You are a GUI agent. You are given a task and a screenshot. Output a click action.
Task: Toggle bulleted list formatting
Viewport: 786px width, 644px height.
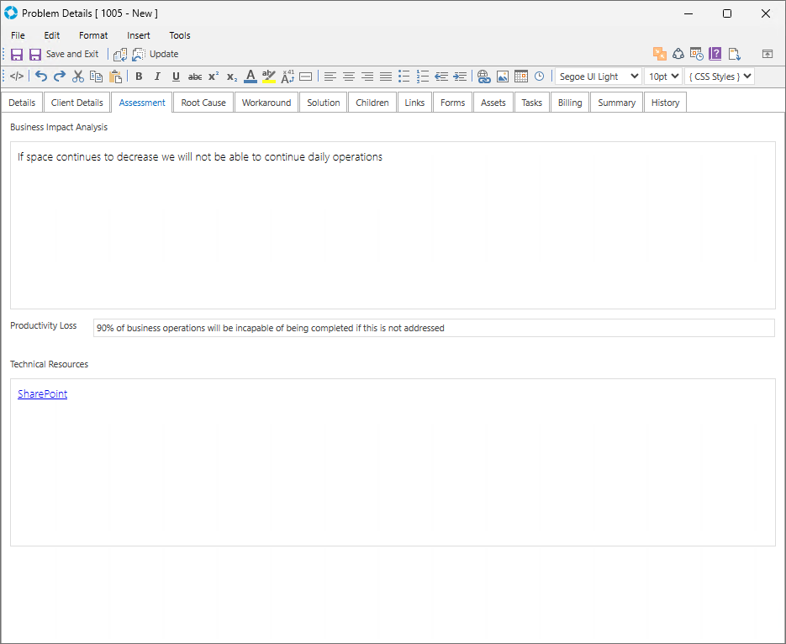[x=404, y=77]
